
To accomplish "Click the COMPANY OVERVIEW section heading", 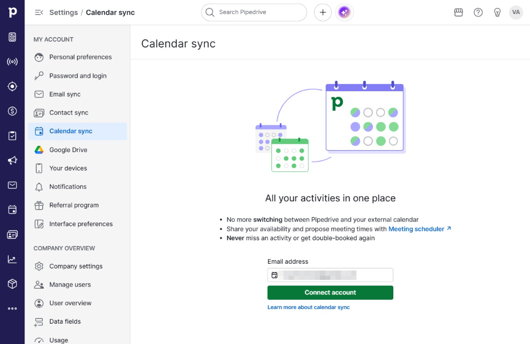I will tap(64, 248).
